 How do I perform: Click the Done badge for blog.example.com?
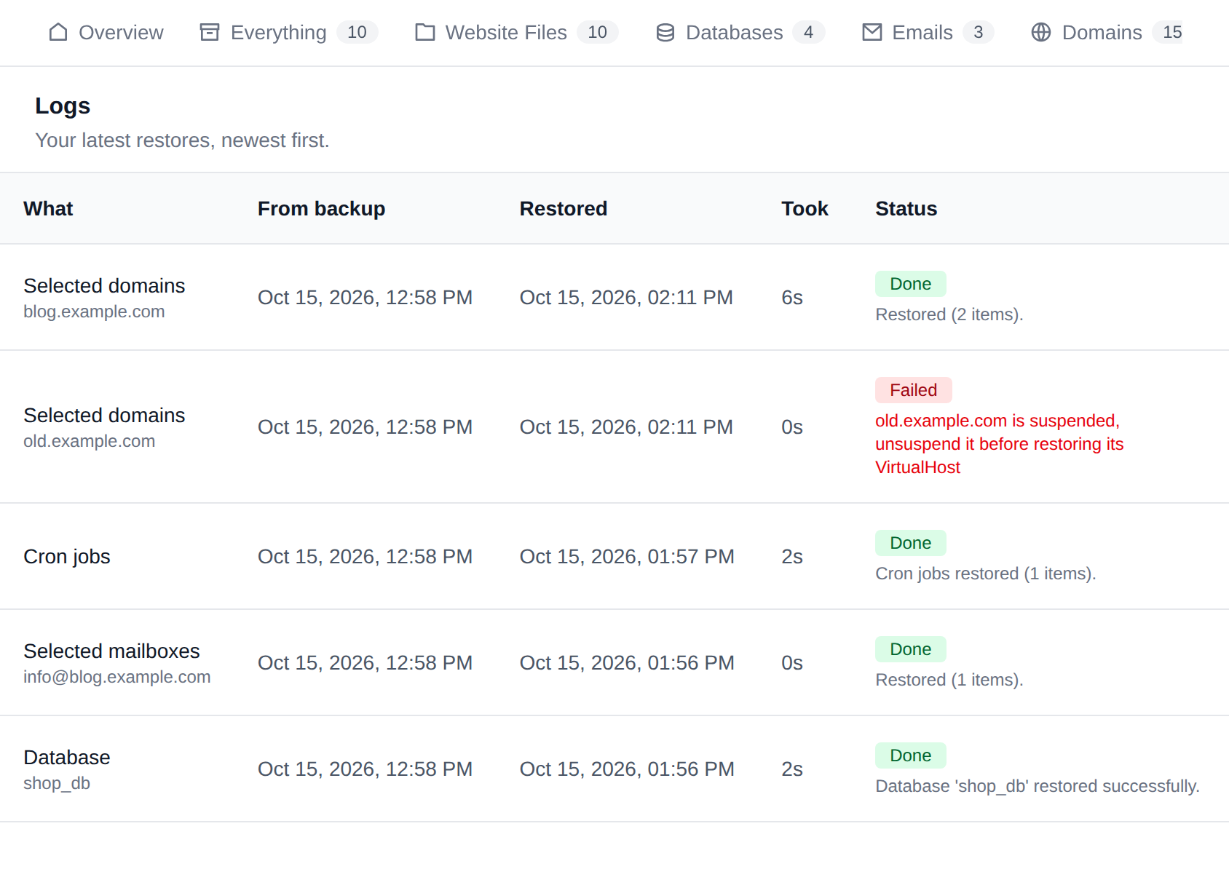point(911,284)
